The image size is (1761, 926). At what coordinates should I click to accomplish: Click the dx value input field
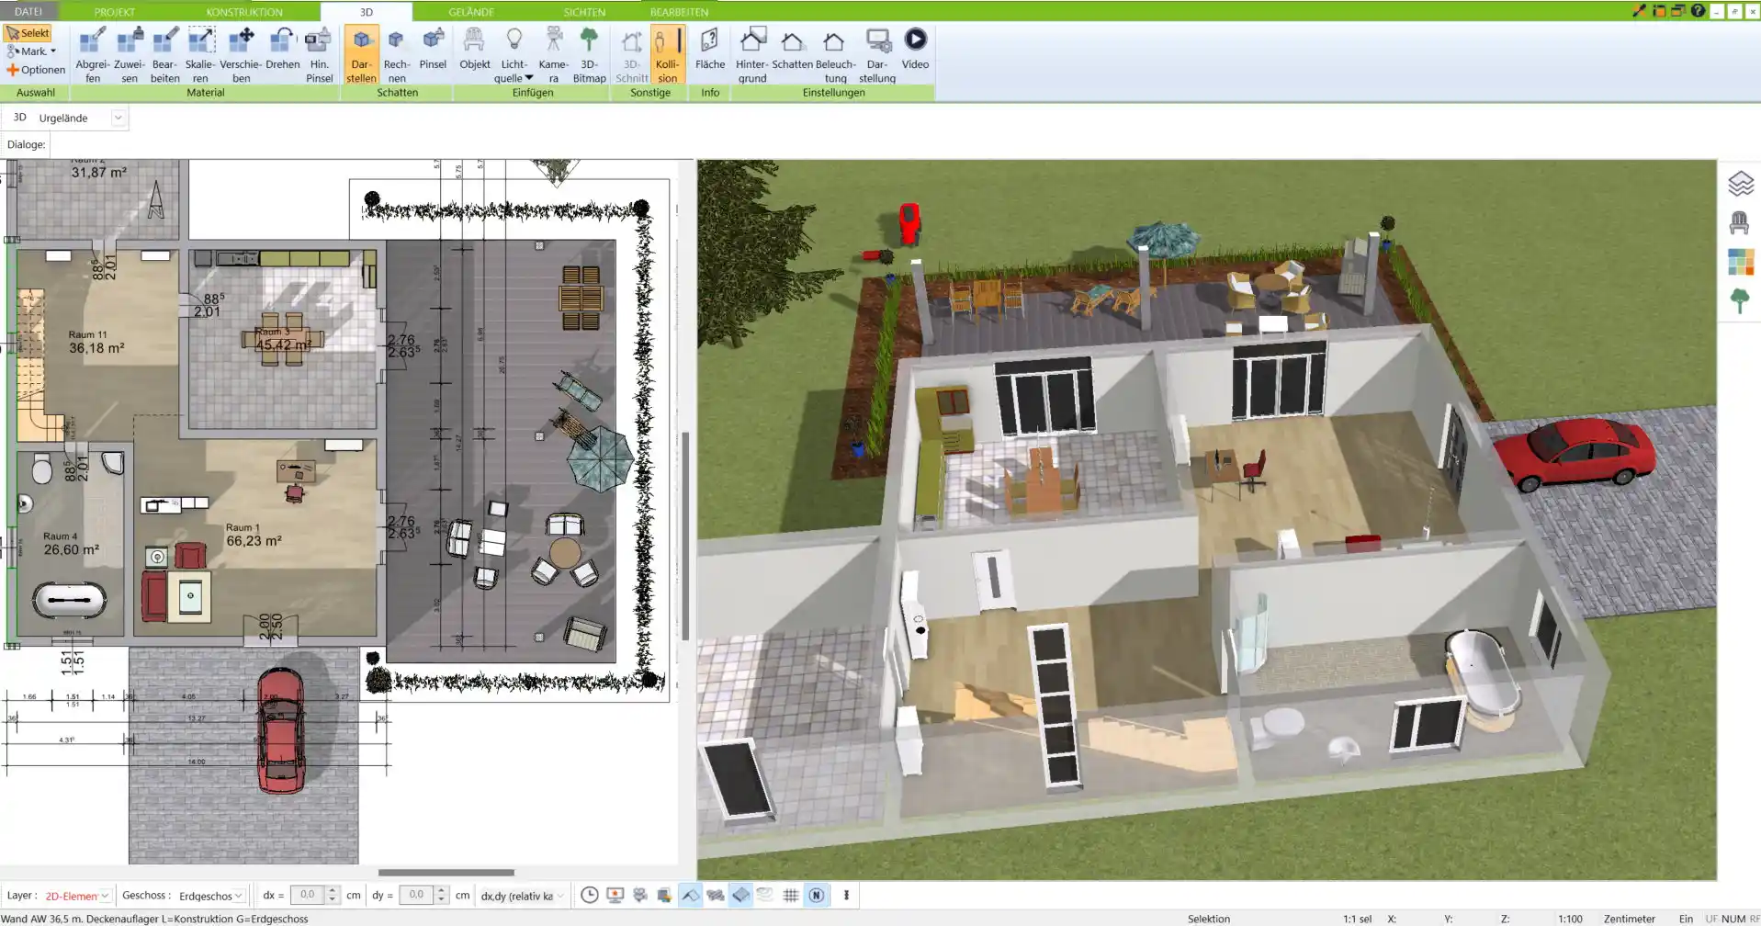point(307,895)
